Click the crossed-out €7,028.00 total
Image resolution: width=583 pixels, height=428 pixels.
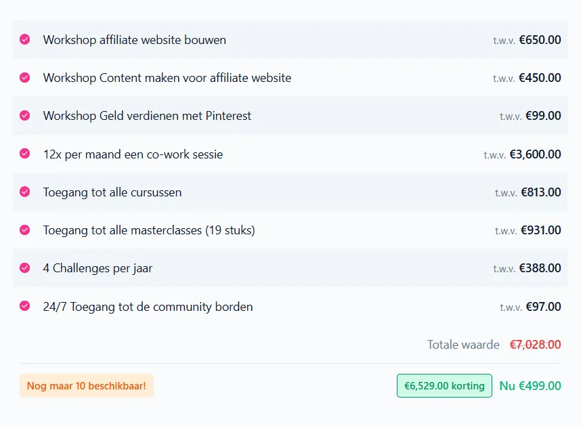click(535, 345)
